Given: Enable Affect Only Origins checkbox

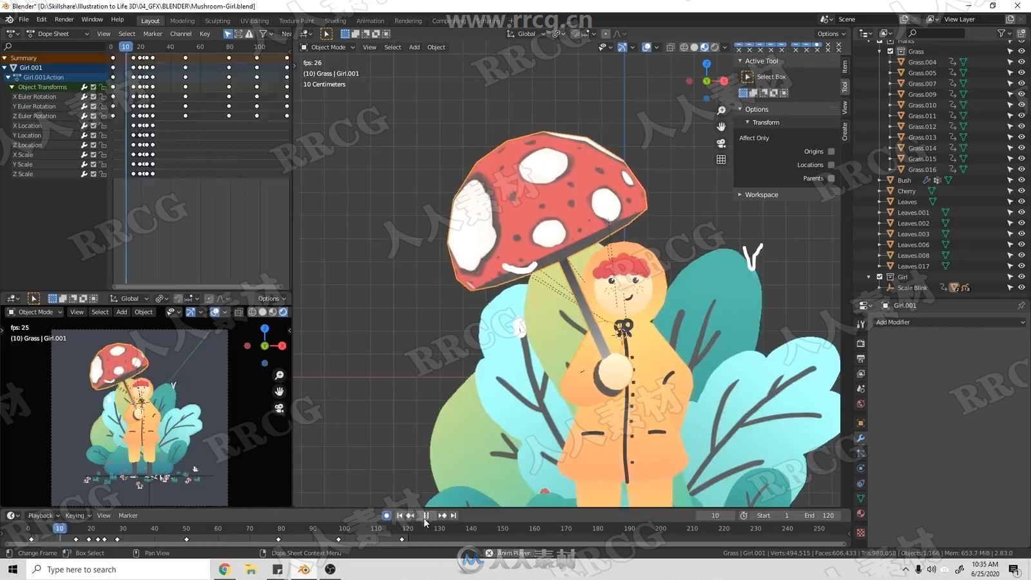Looking at the screenshot, I should (831, 151).
